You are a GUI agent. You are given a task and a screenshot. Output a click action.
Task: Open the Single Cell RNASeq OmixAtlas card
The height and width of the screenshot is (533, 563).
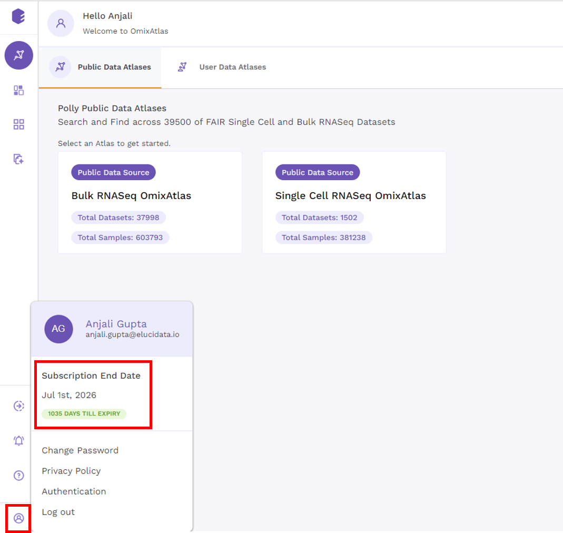tap(354, 203)
